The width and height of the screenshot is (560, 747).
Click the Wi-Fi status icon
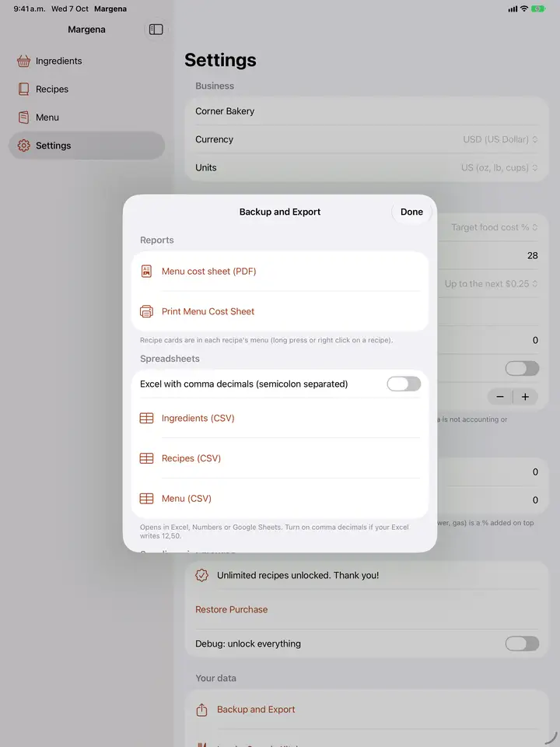point(523,9)
